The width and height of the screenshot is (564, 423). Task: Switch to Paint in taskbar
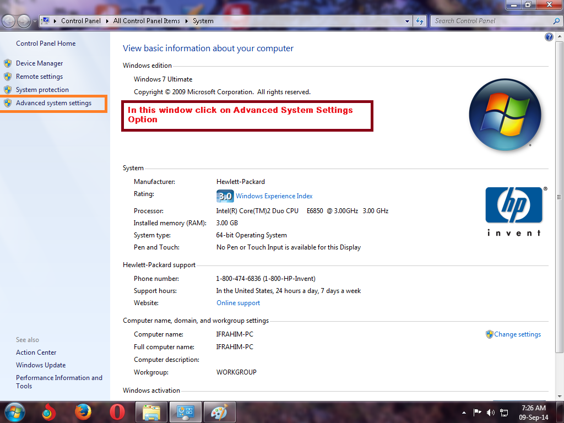click(220, 412)
